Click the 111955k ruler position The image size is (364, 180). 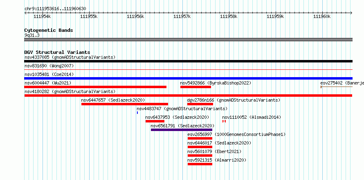[89, 16]
